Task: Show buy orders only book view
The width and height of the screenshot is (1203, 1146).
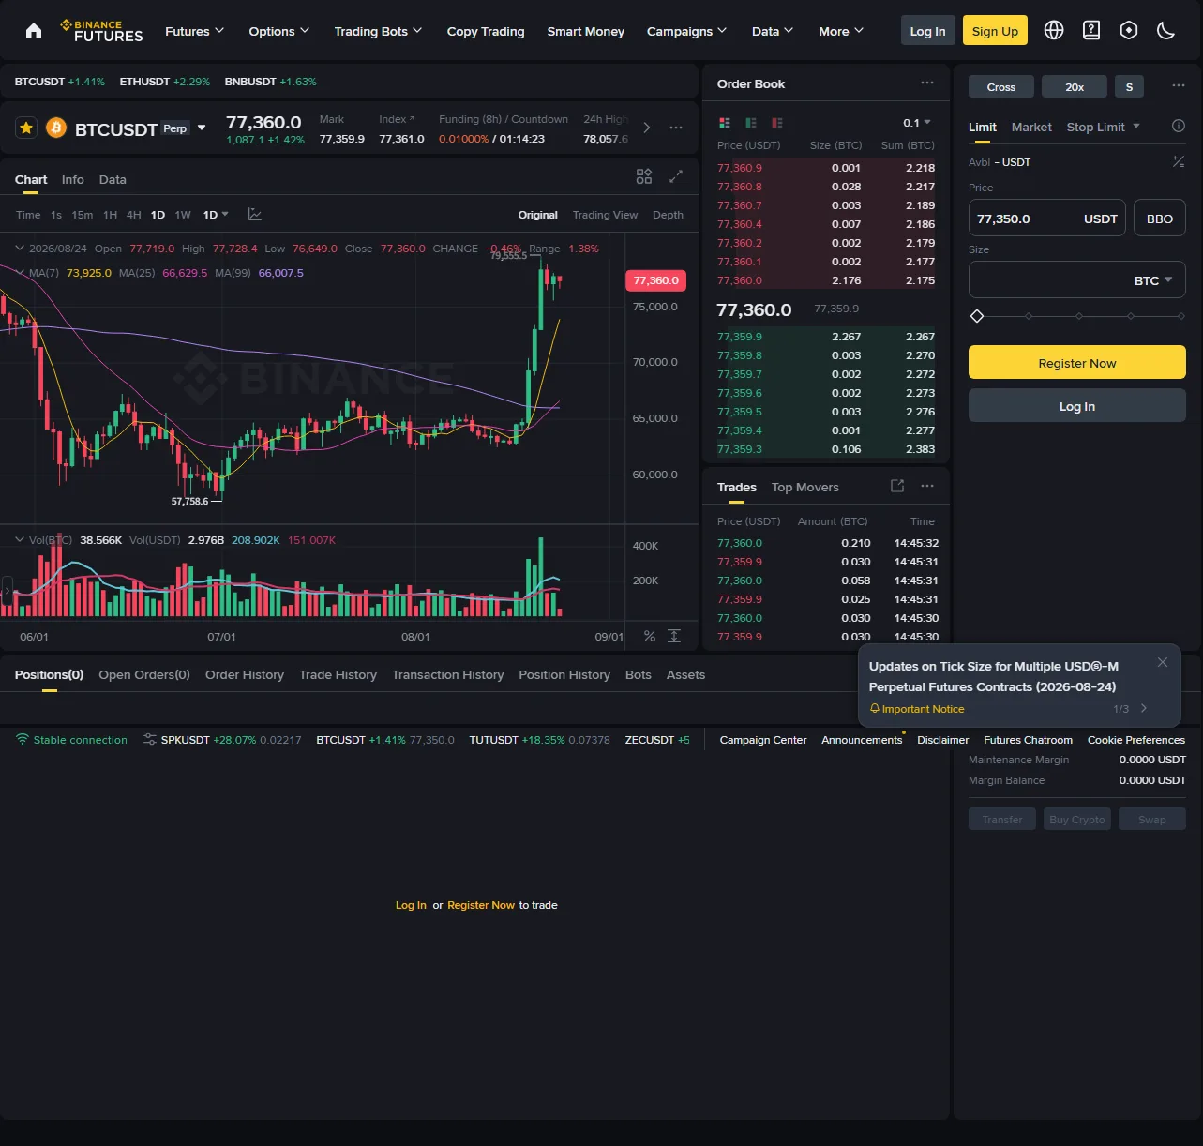Action: (x=751, y=123)
